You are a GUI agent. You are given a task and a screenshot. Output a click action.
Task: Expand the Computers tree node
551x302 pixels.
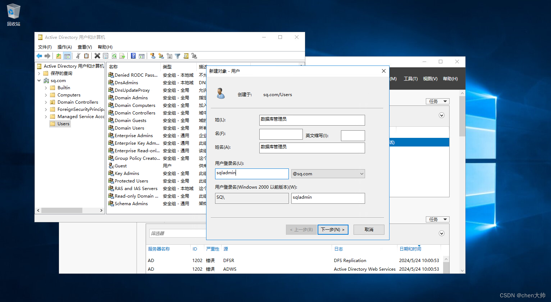[46, 95]
